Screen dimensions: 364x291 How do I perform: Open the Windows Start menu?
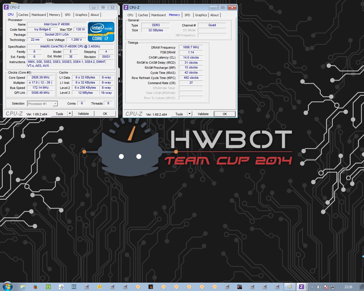8,286
